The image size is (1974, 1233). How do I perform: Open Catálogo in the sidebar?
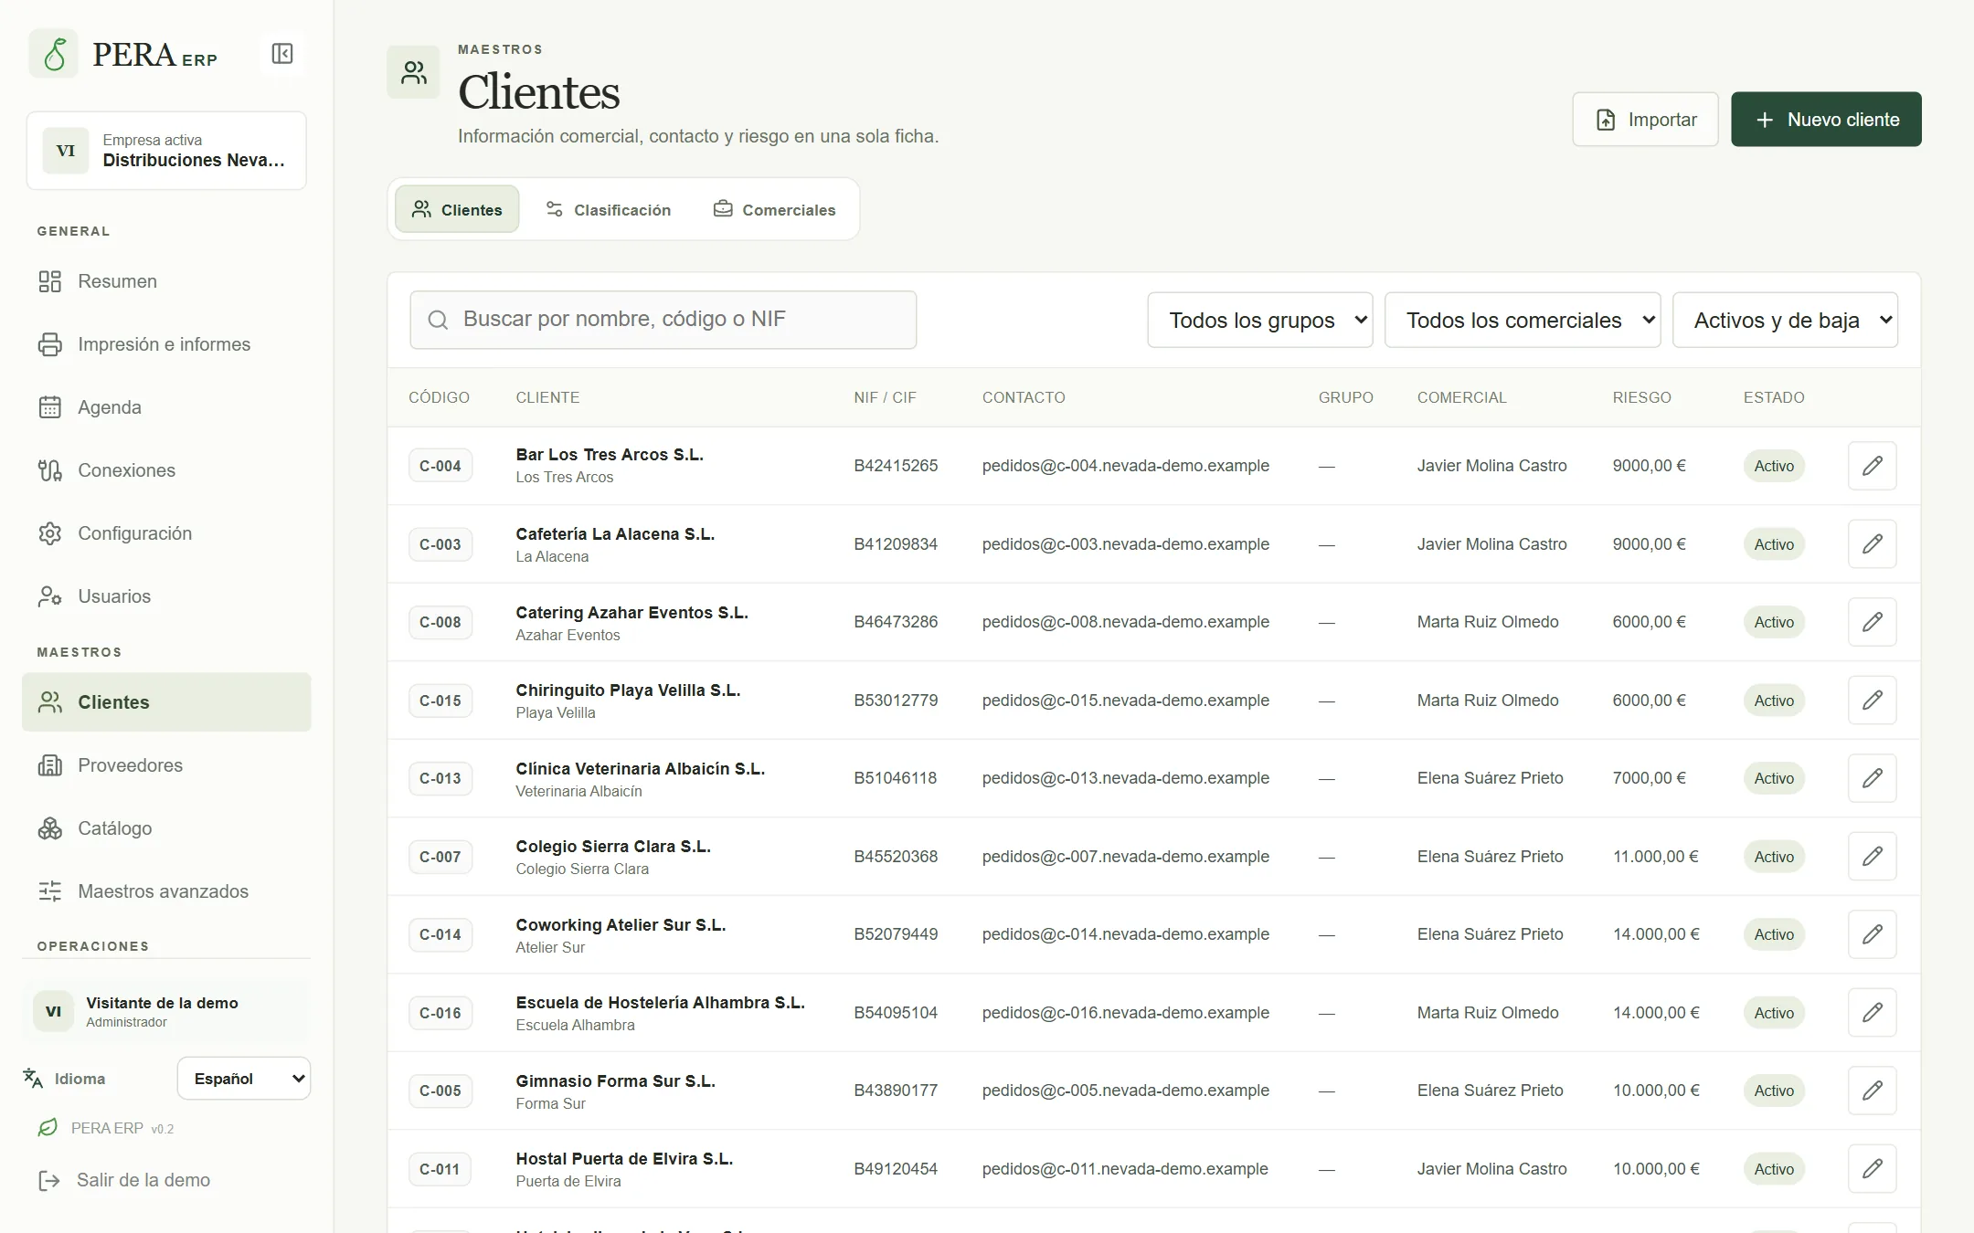(166, 828)
